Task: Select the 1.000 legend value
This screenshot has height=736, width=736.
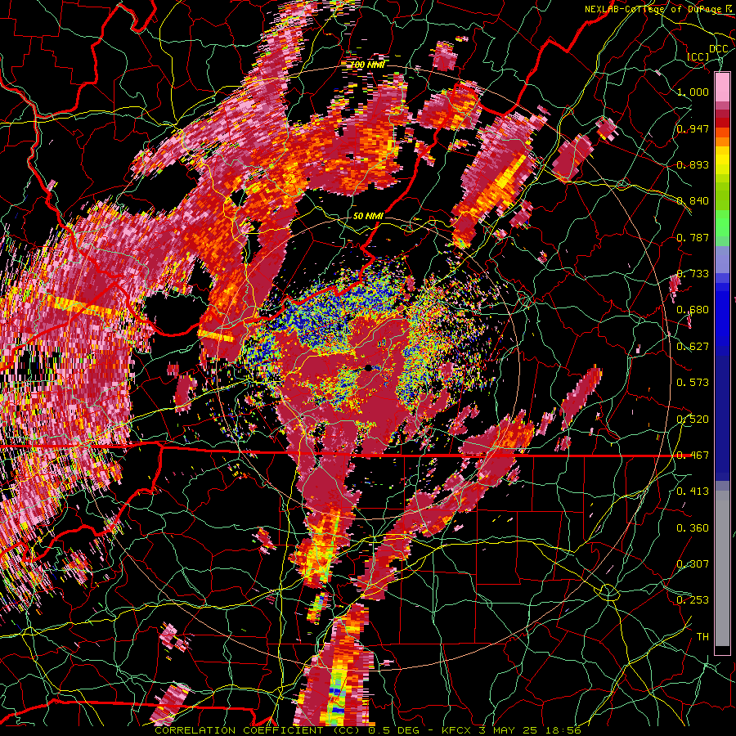Action: (693, 92)
